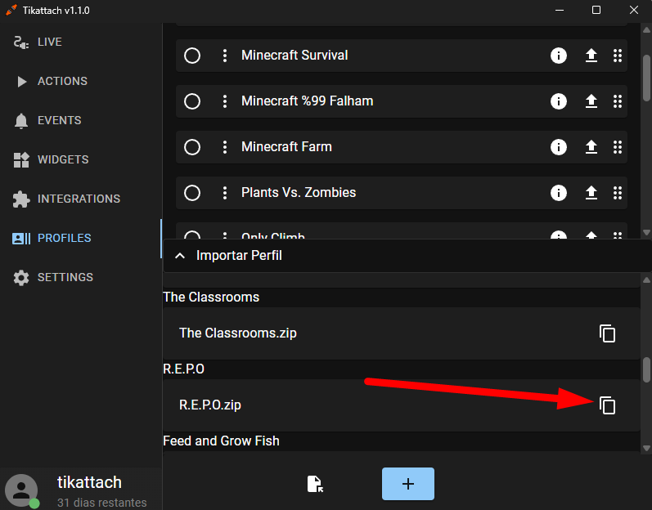Click the import list scrollbar thumb
Image resolution: width=652 pixels, height=510 pixels.
(646, 369)
